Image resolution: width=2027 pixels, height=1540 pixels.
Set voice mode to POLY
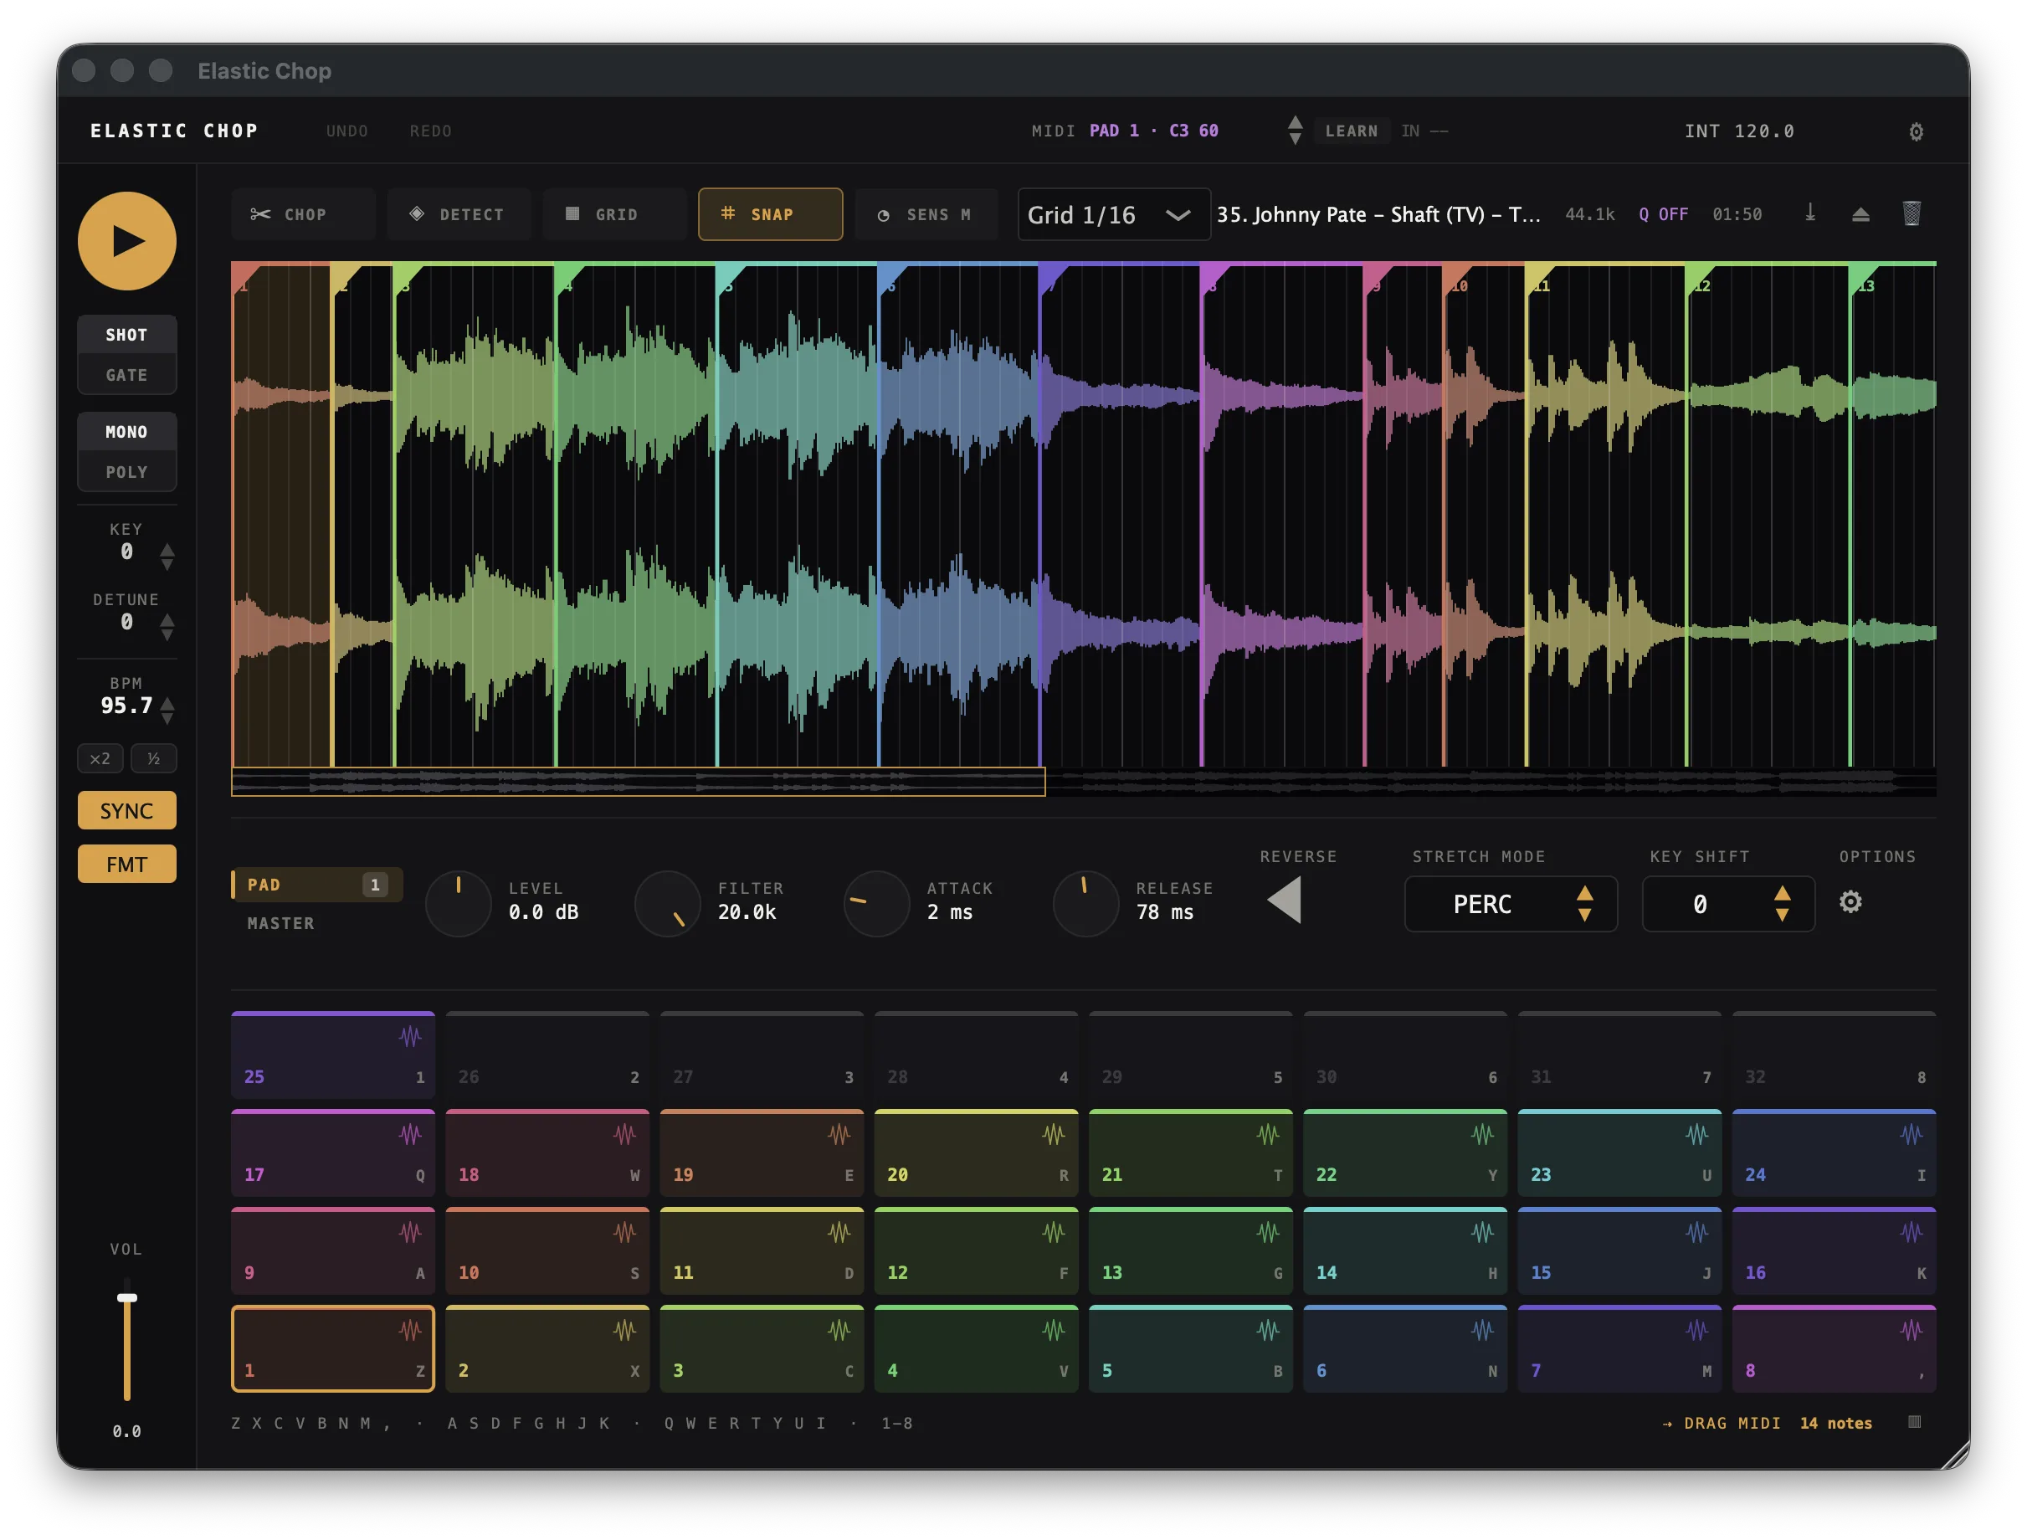pos(126,472)
